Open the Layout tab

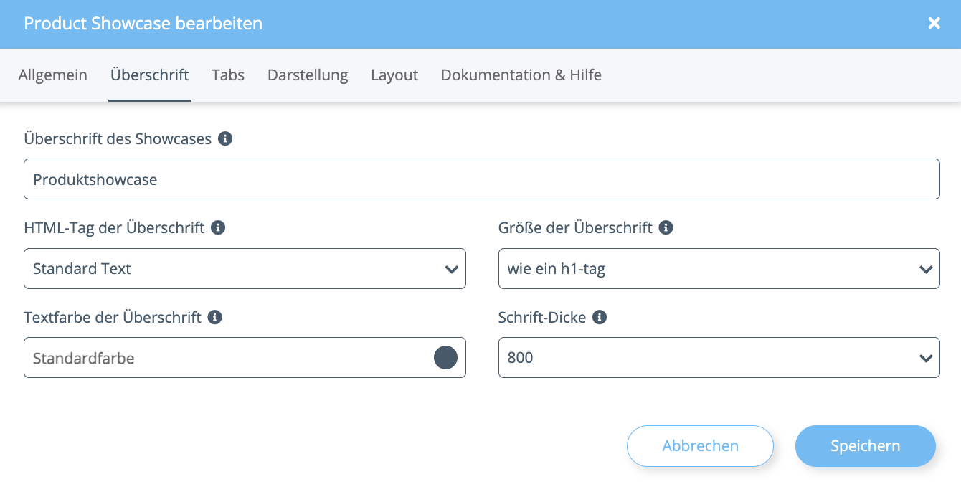[394, 75]
